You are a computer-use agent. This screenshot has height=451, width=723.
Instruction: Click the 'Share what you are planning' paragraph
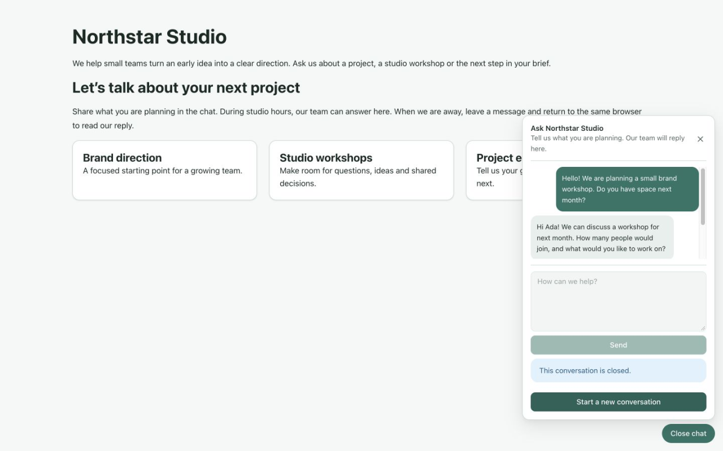357,118
